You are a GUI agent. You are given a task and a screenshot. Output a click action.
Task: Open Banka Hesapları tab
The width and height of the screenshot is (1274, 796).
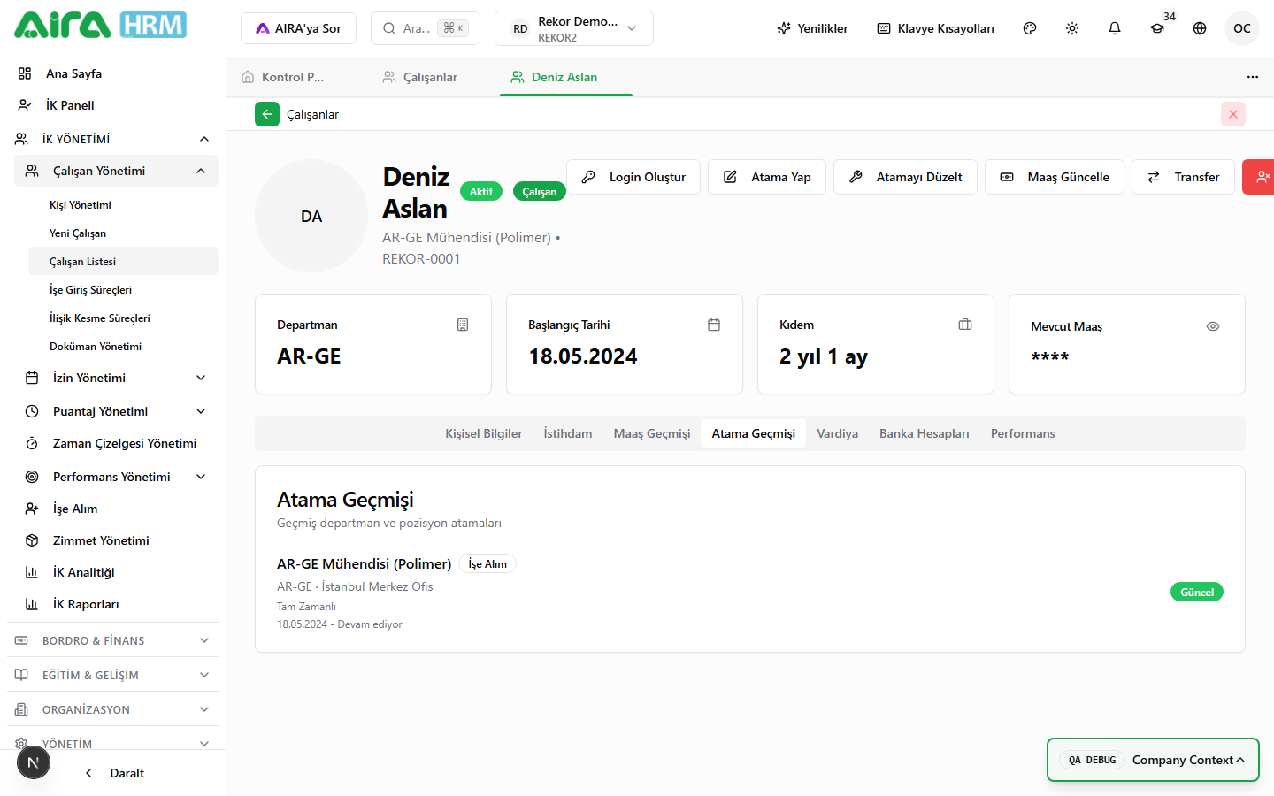(925, 433)
